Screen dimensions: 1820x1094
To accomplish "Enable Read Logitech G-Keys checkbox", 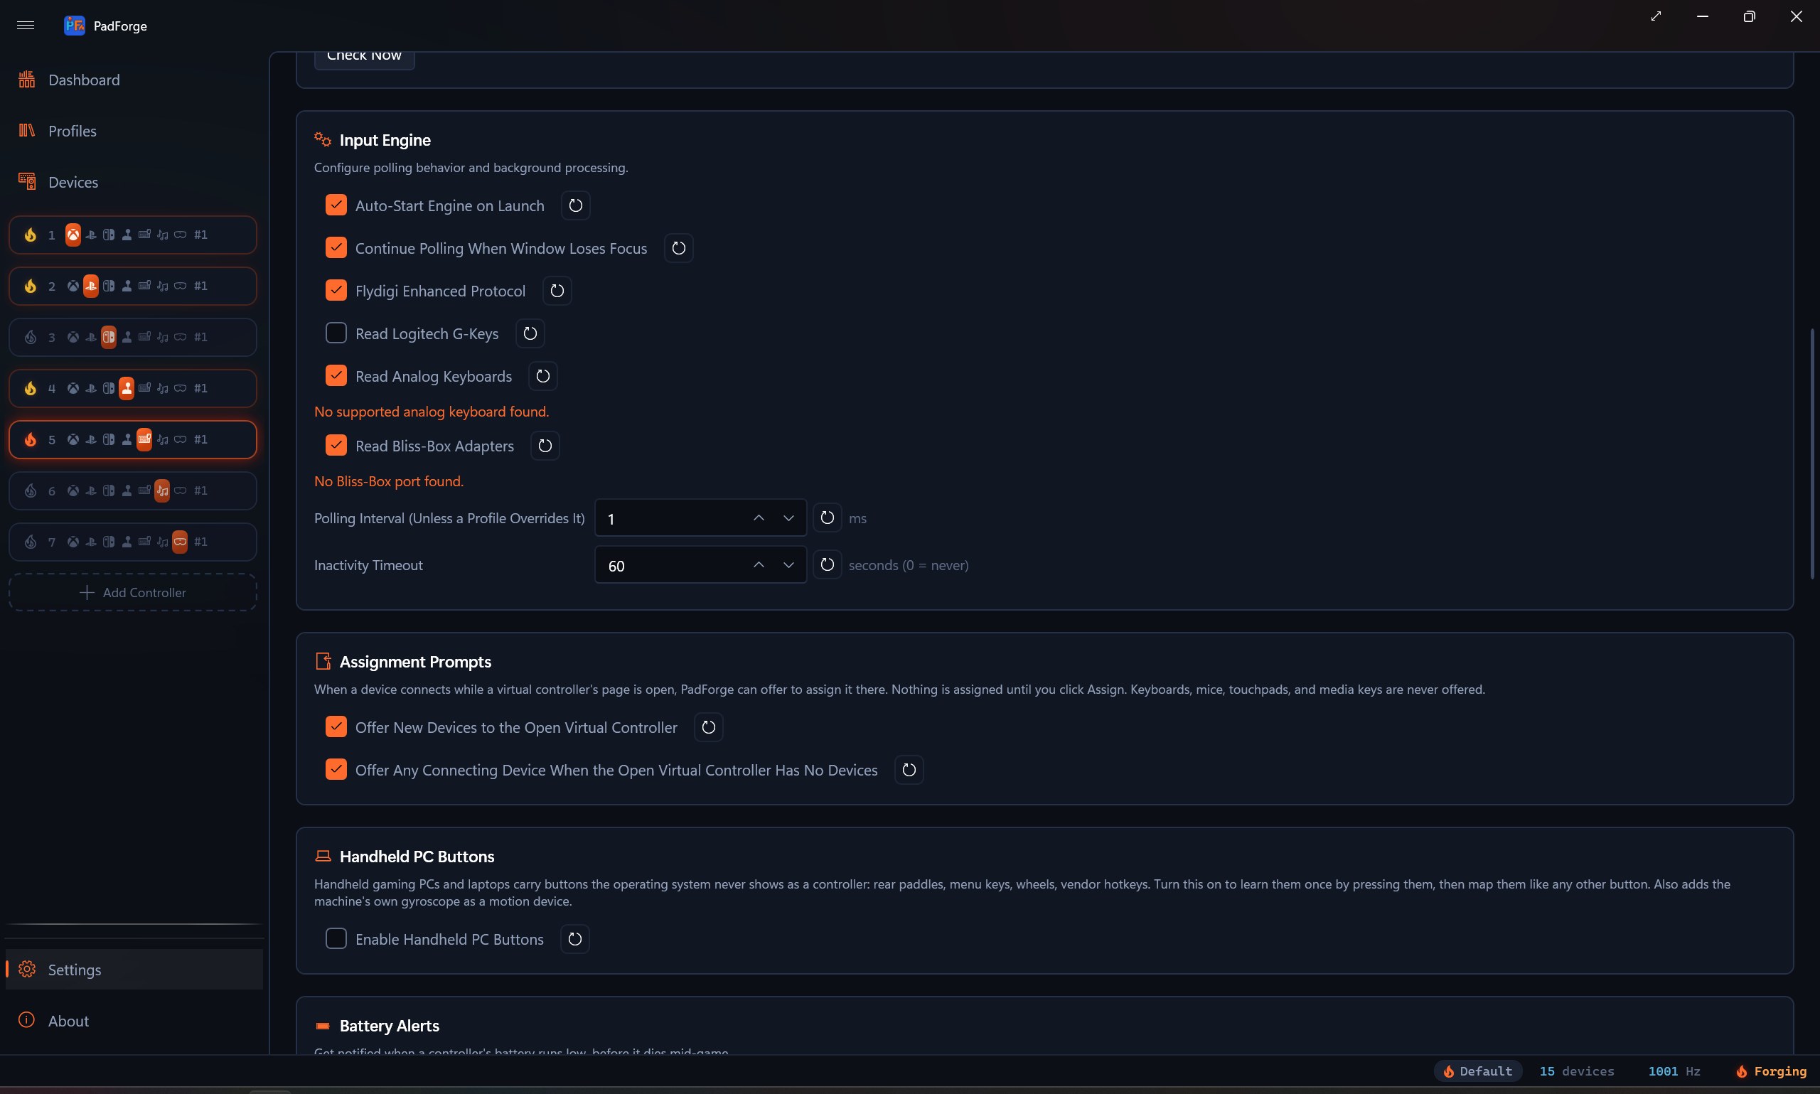I will (336, 333).
